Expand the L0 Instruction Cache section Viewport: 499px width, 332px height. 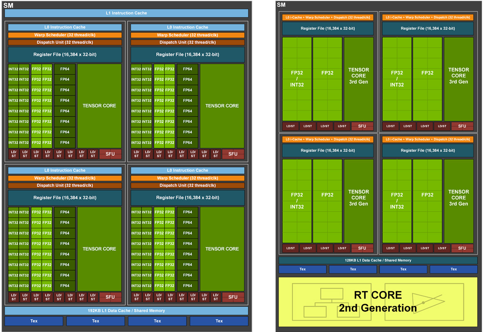[64, 27]
